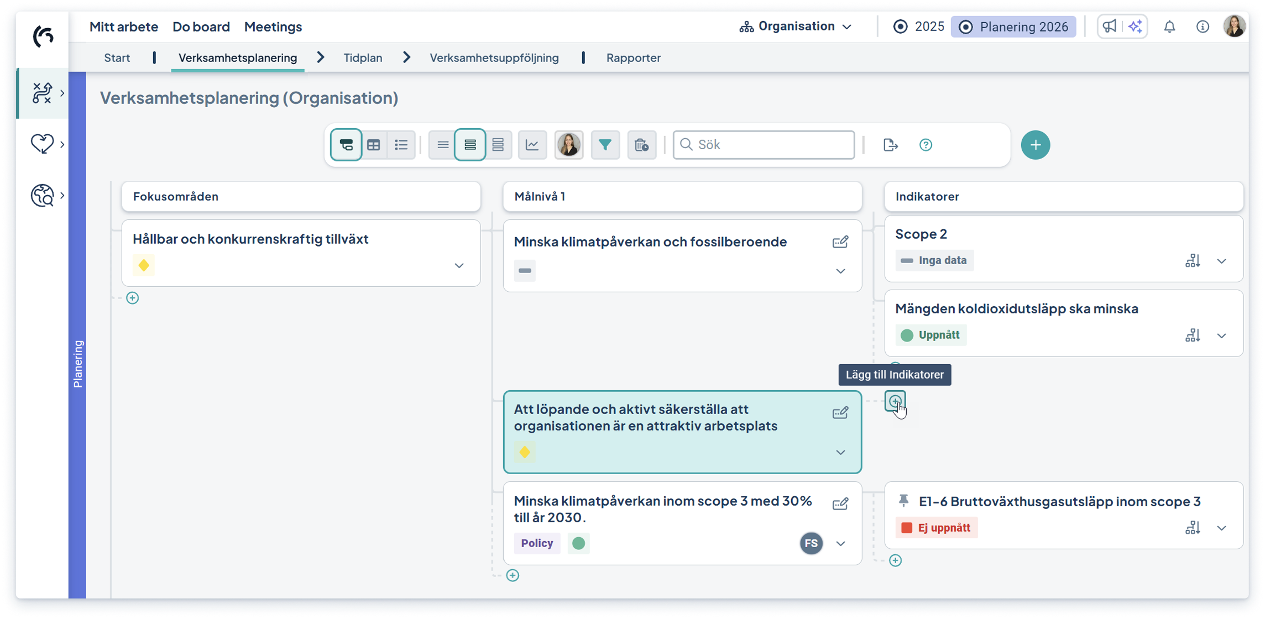Open the Meetings menu

pyautogui.click(x=273, y=27)
